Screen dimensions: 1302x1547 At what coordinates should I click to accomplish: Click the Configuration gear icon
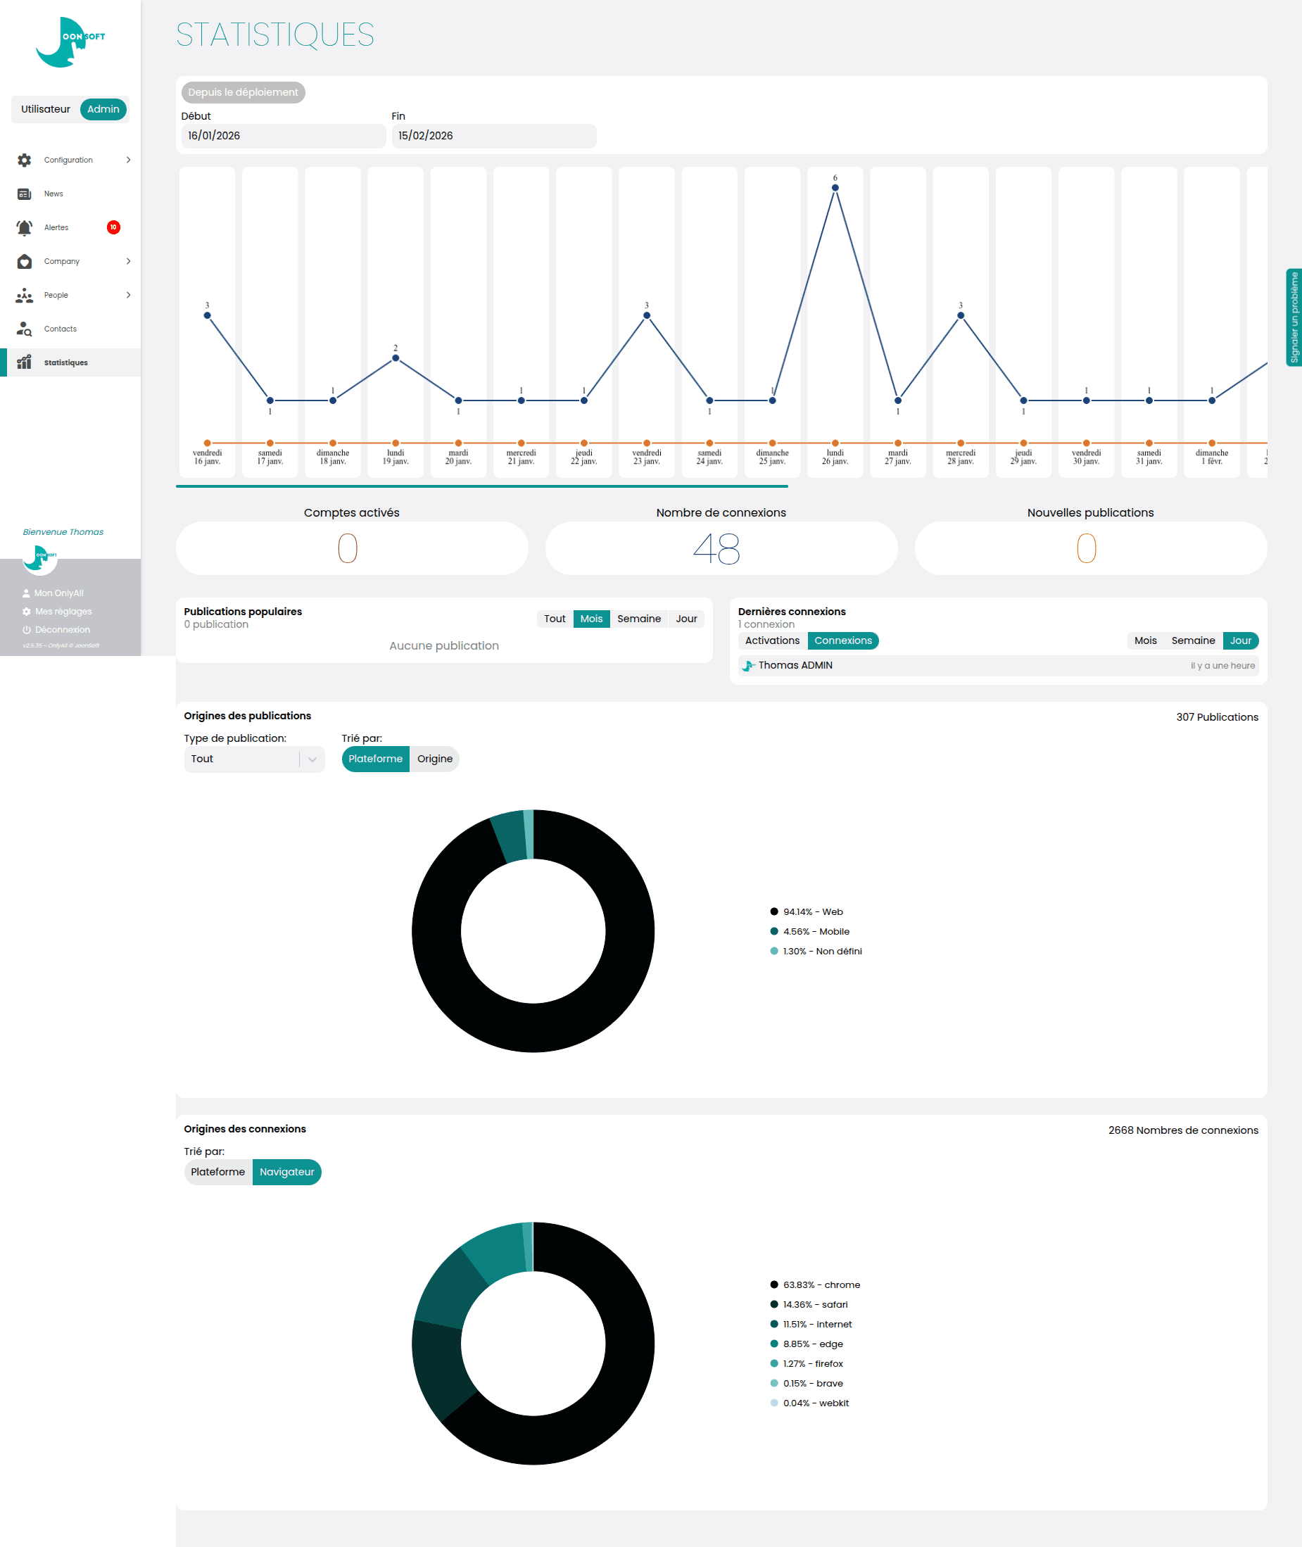[25, 160]
